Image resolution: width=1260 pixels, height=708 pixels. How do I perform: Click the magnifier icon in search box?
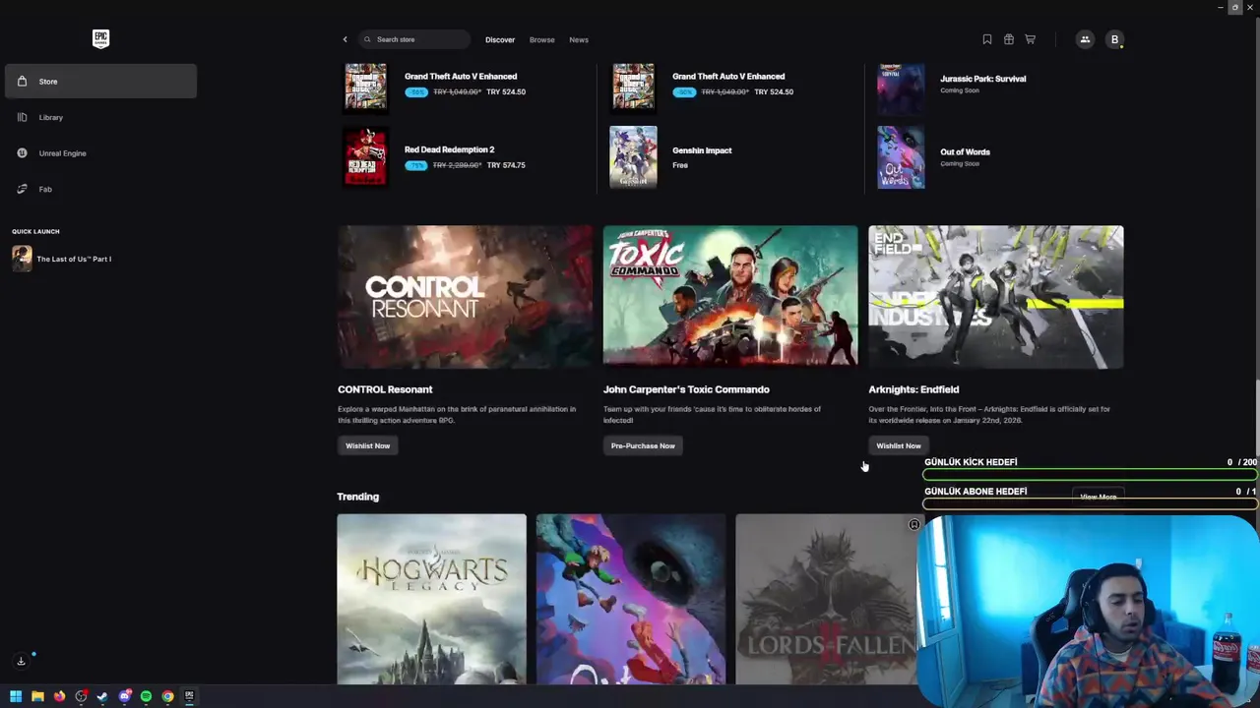pyautogui.click(x=367, y=39)
